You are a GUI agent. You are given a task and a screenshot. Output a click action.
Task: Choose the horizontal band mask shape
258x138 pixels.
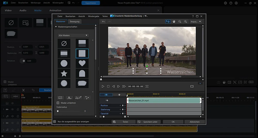point(64,53)
